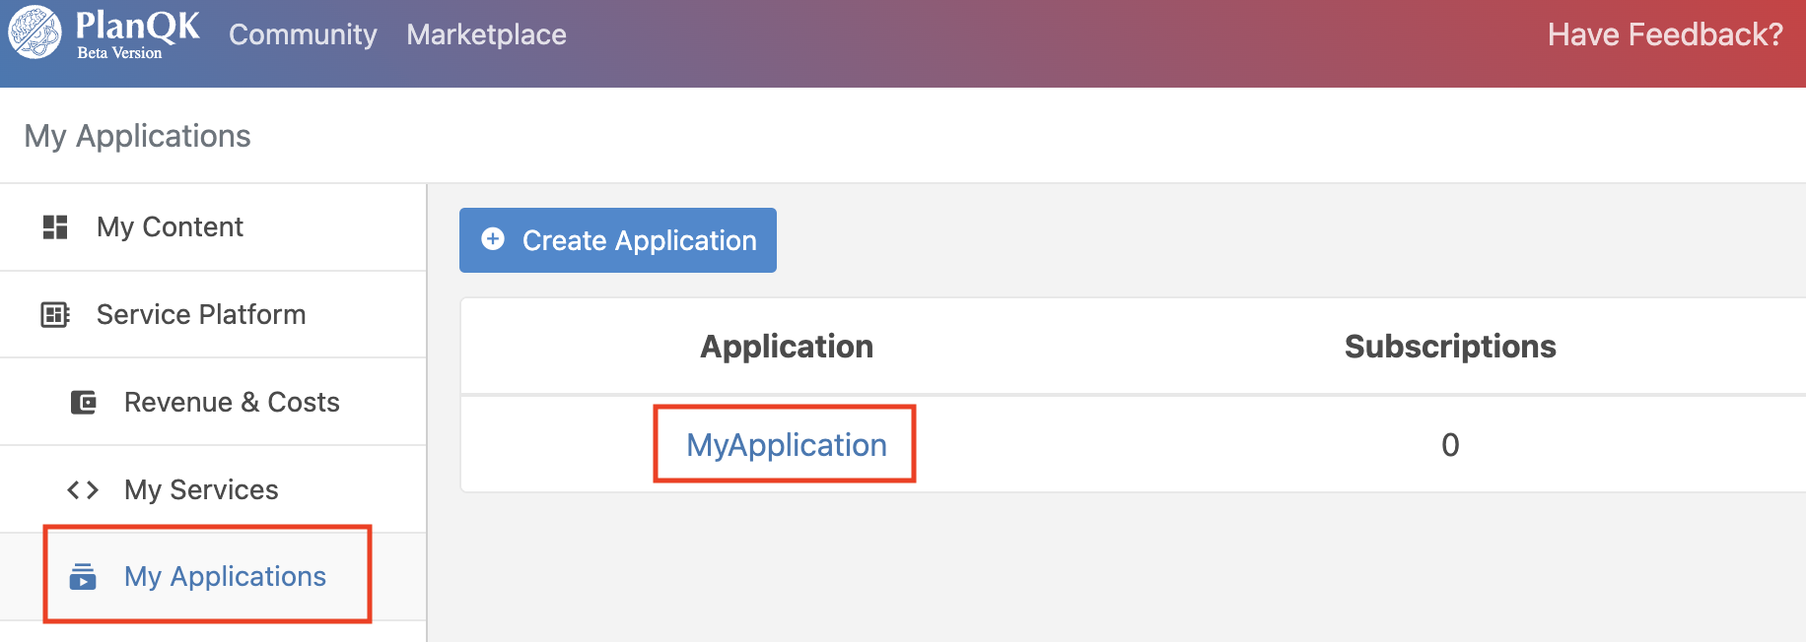This screenshot has width=1806, height=642.
Task: Select the Service Platform sidebar label
Action: tap(201, 315)
